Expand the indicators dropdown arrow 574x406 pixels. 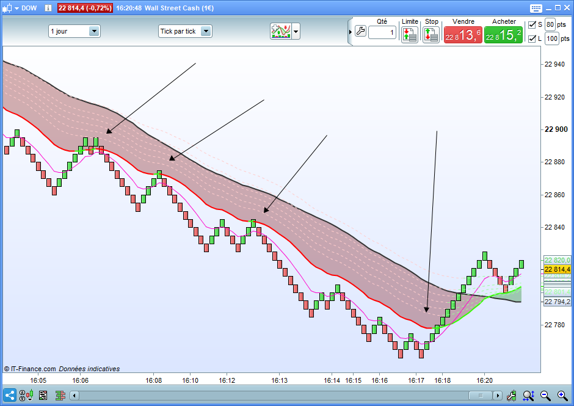tap(296, 32)
